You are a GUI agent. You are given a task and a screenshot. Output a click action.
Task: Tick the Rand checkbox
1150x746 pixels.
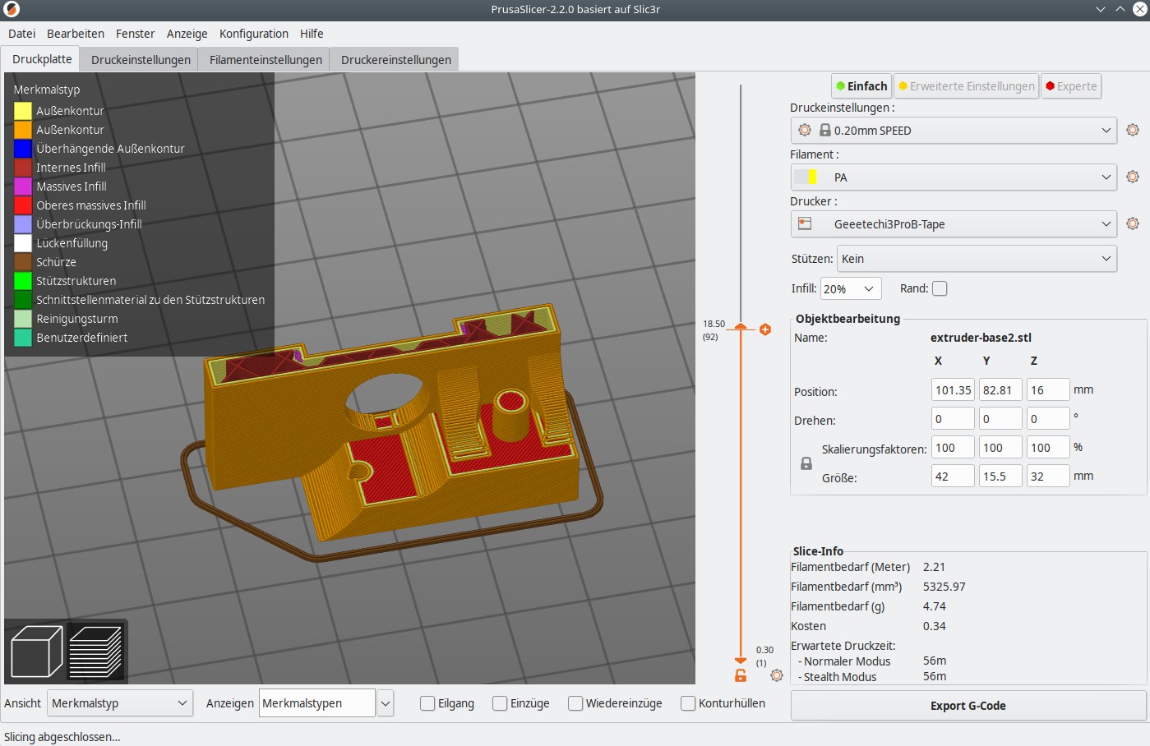coord(940,288)
